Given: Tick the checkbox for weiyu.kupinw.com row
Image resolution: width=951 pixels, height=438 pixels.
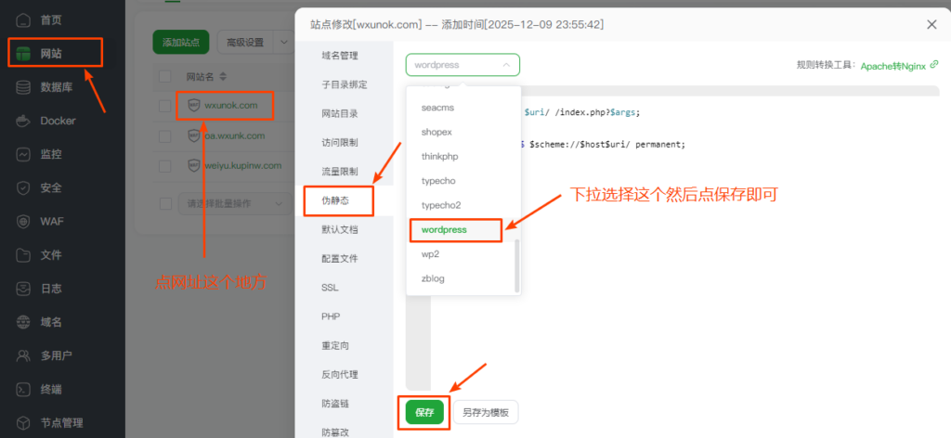Looking at the screenshot, I should coord(165,165).
